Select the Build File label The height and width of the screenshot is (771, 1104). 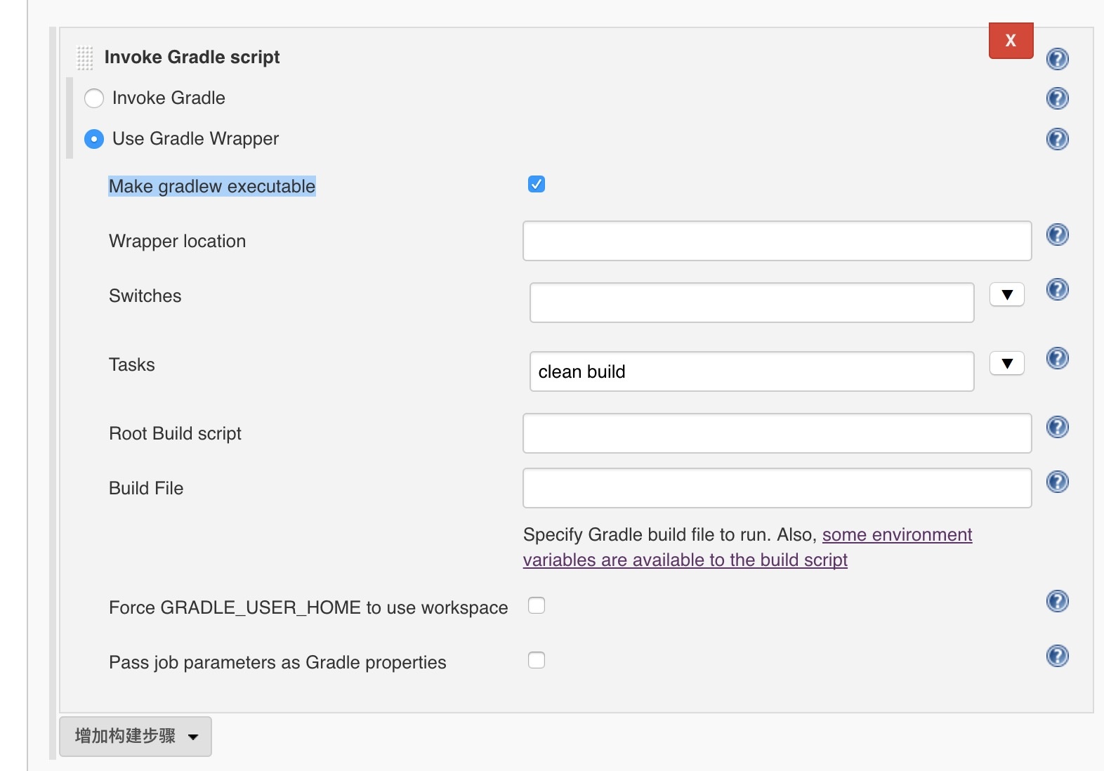tap(146, 488)
